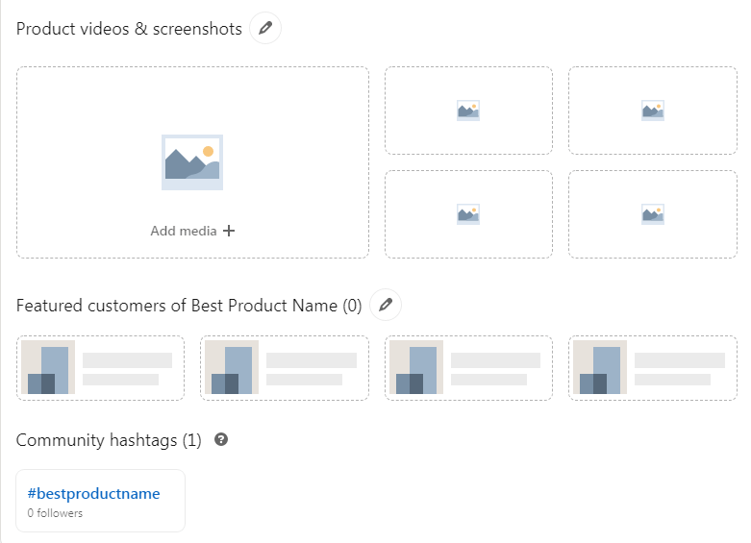Open the Community hashtags help tooltip

tap(221, 440)
